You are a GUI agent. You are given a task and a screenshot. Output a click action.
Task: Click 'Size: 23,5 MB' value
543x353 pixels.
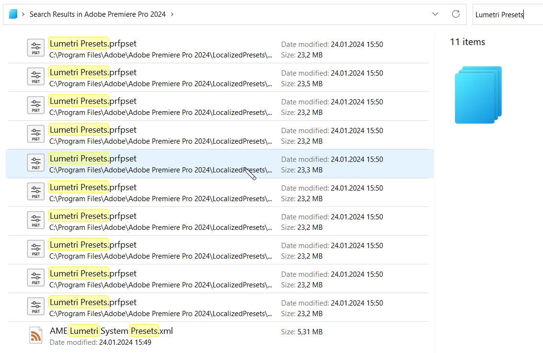pos(302,84)
